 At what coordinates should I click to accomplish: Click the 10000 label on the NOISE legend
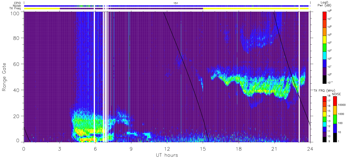(342, 105)
